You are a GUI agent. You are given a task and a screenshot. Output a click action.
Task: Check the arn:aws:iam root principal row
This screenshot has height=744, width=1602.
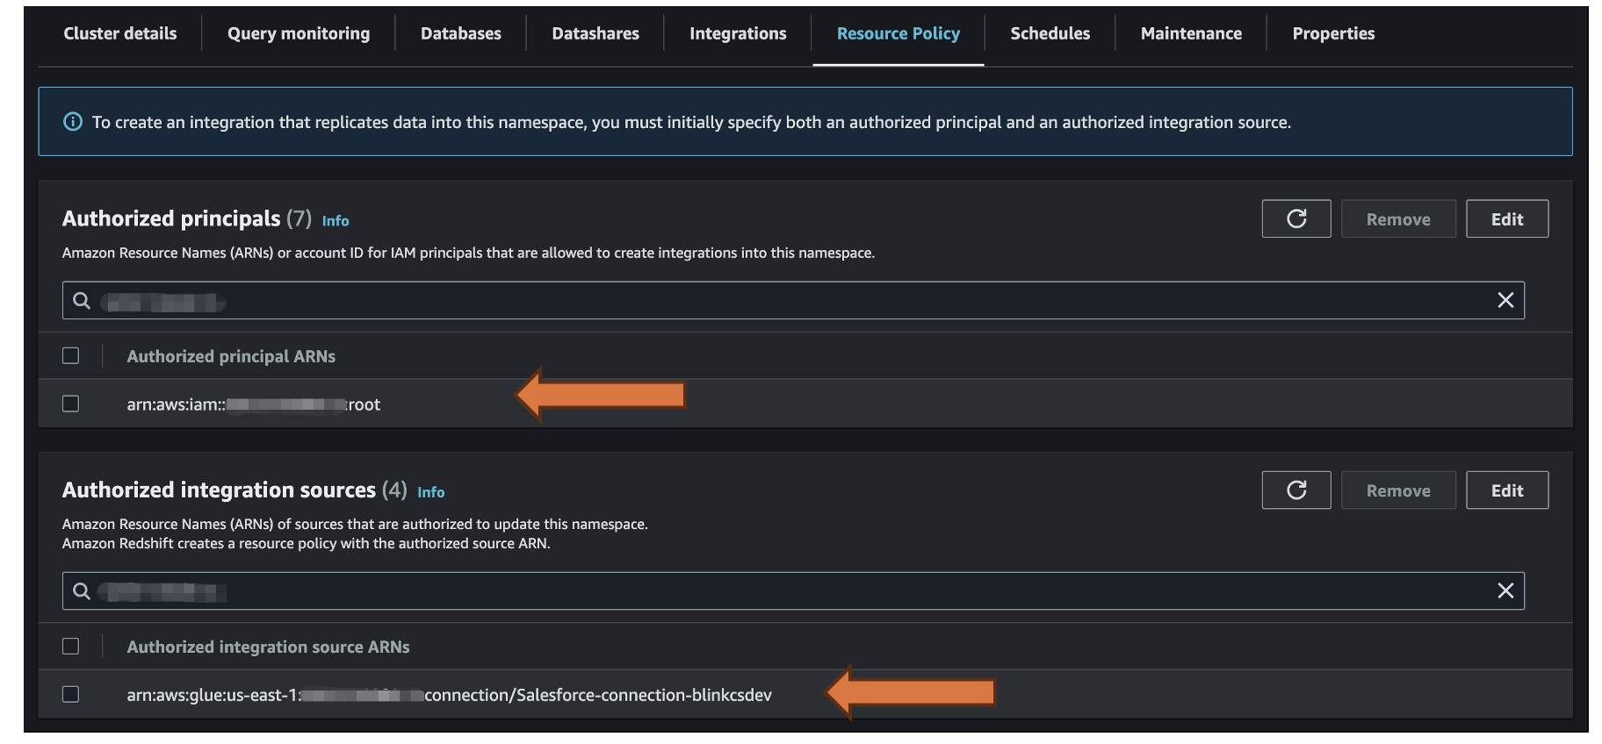[x=71, y=404]
